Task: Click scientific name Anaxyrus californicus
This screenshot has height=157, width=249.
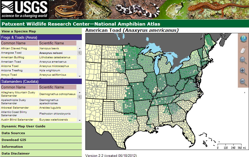Action: [53, 75]
